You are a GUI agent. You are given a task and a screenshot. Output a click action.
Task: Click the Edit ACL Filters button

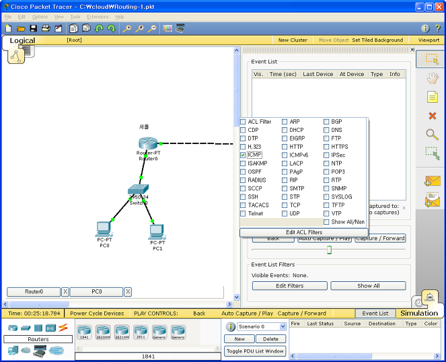[304, 232]
